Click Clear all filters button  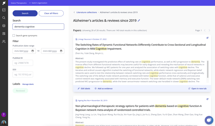pos(51,13)
